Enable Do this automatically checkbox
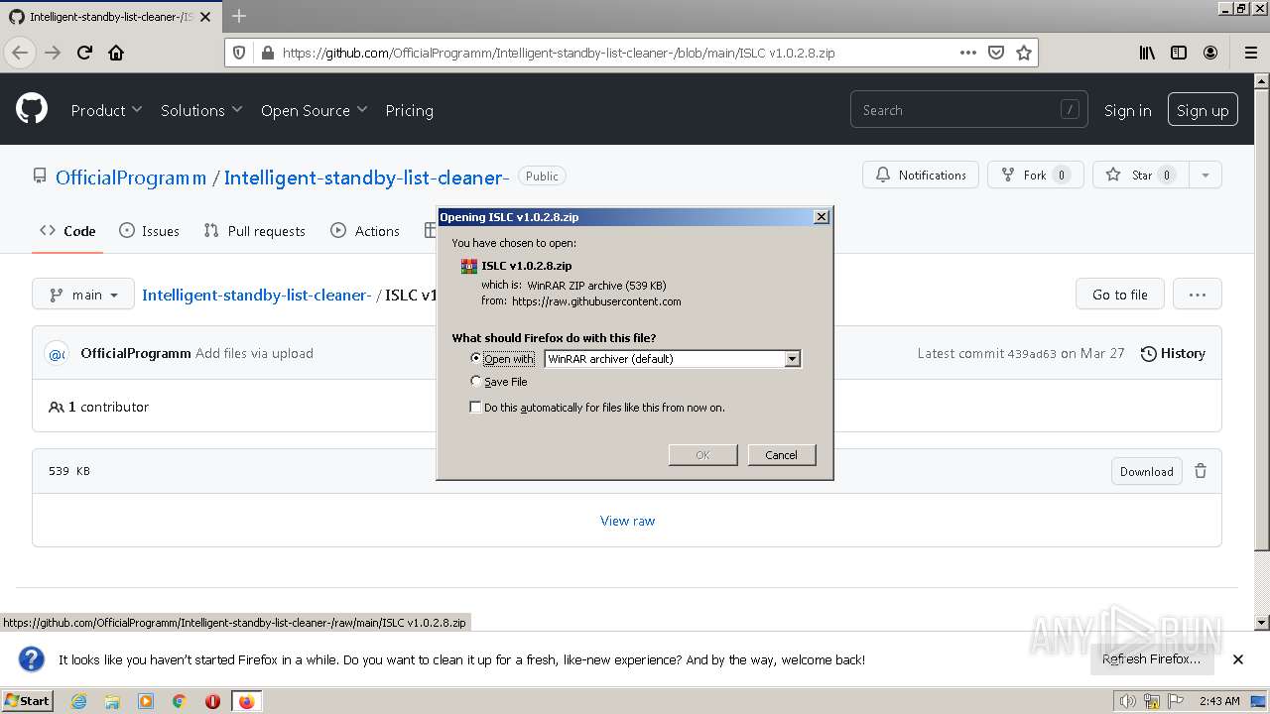This screenshot has width=1270, height=714. (475, 408)
